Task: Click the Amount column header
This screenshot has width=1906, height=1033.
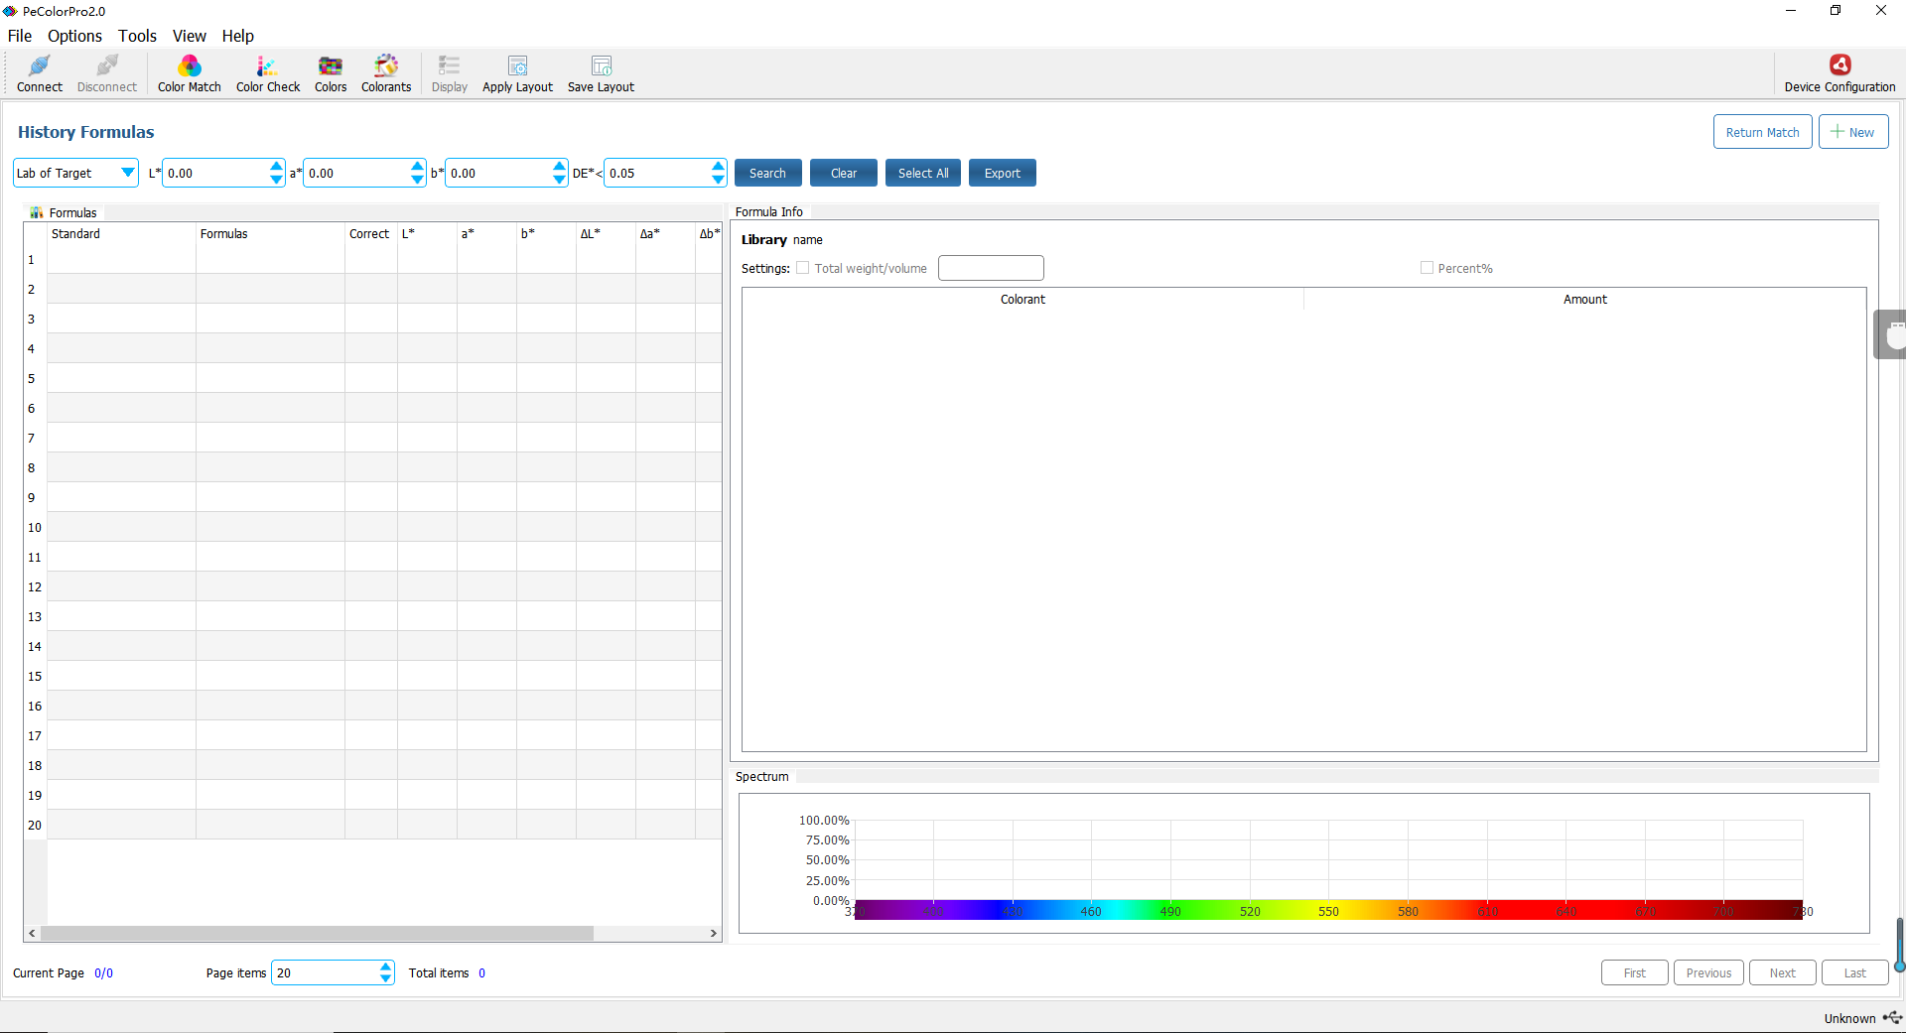Action: coord(1585,300)
